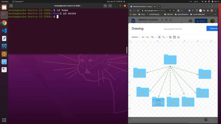The height and width of the screenshot is (124, 221).
Task: Select the bottom folder with building icon
Action: pos(158,102)
